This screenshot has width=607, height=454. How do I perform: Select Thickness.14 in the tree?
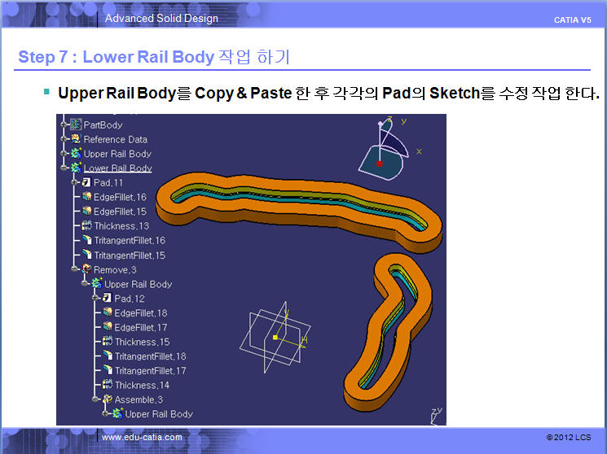click(142, 385)
